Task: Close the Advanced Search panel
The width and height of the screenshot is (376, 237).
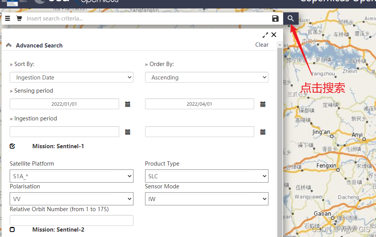Action: 274,35
